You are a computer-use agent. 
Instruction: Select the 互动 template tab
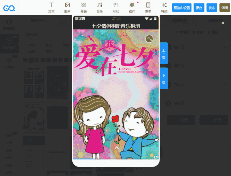point(49,45)
